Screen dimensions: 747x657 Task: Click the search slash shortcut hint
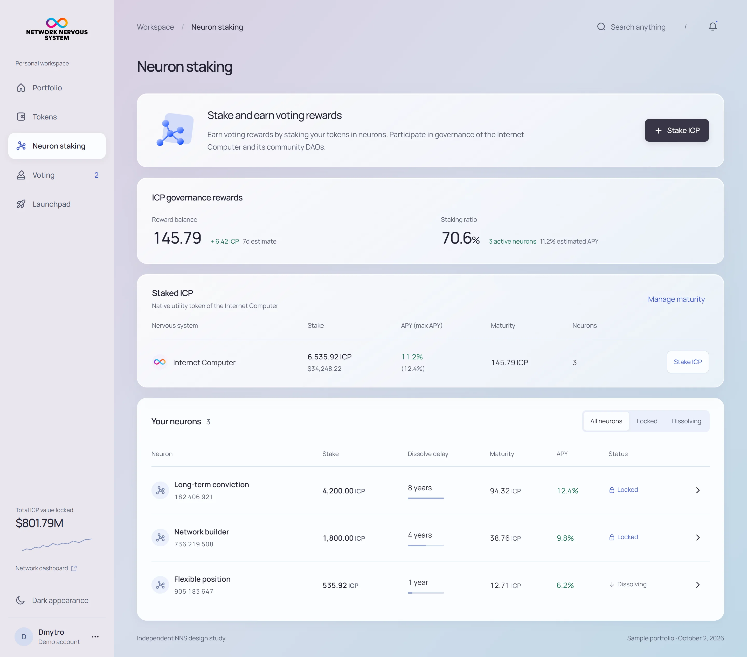tap(685, 26)
